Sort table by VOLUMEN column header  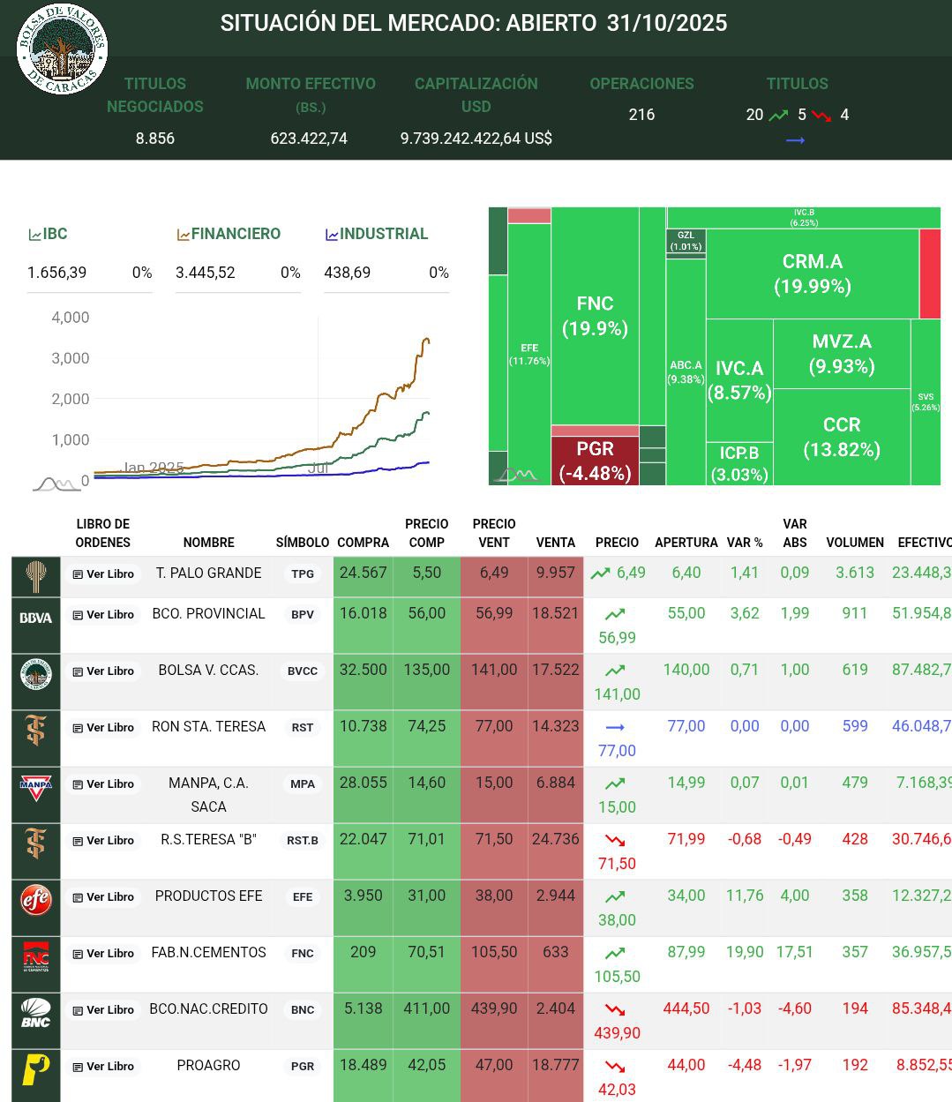[855, 543]
